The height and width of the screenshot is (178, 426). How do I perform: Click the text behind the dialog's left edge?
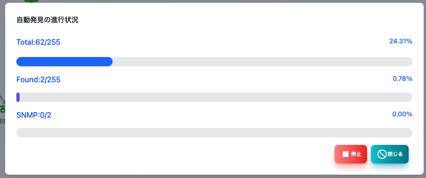point(2,121)
